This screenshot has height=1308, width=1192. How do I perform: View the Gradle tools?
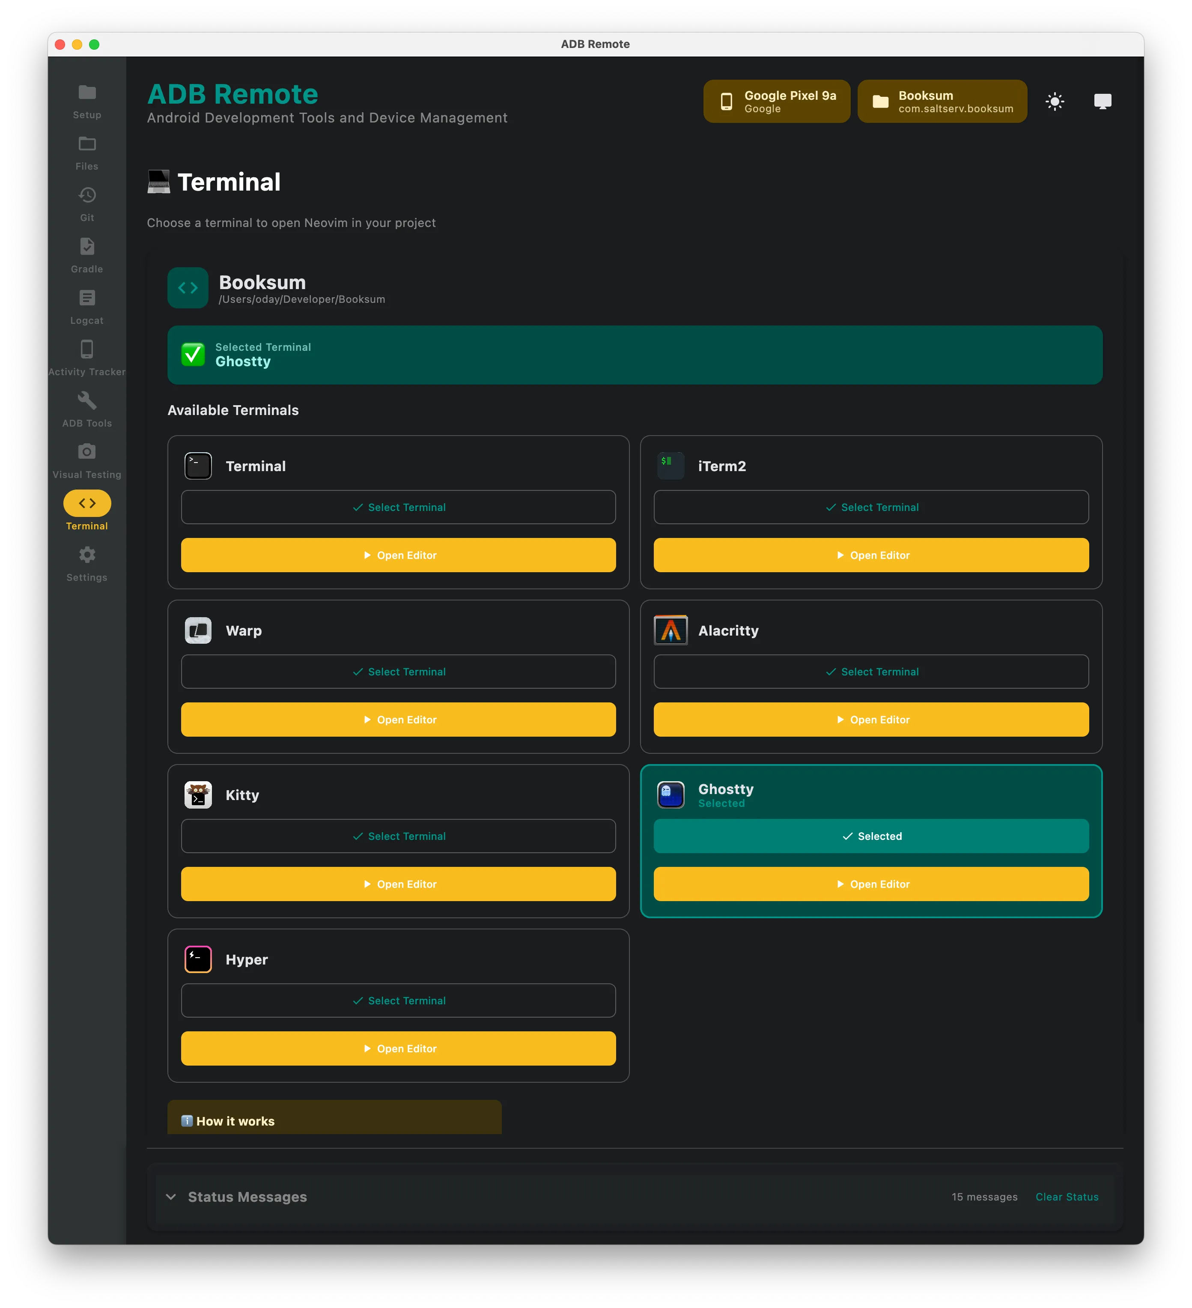click(x=86, y=254)
